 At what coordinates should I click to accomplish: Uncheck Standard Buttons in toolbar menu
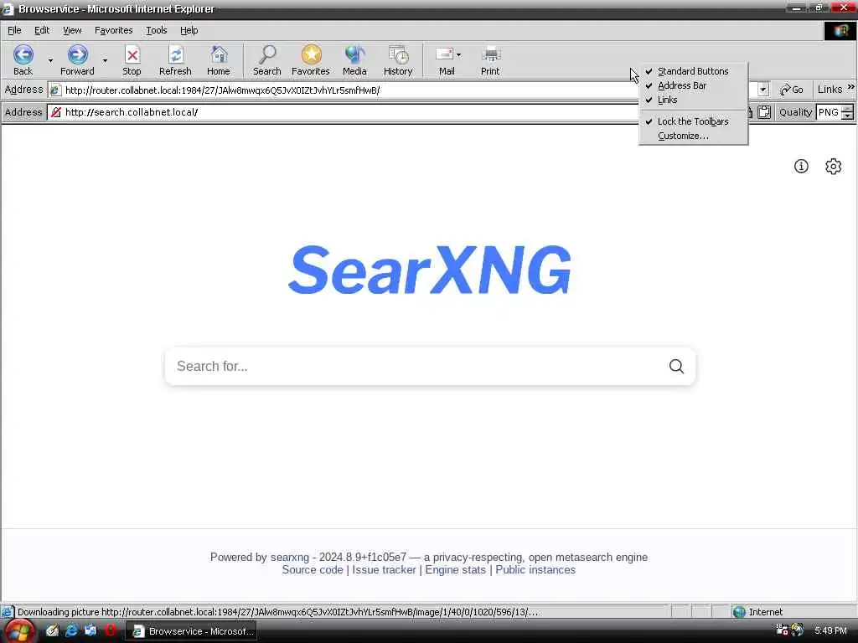693,71
